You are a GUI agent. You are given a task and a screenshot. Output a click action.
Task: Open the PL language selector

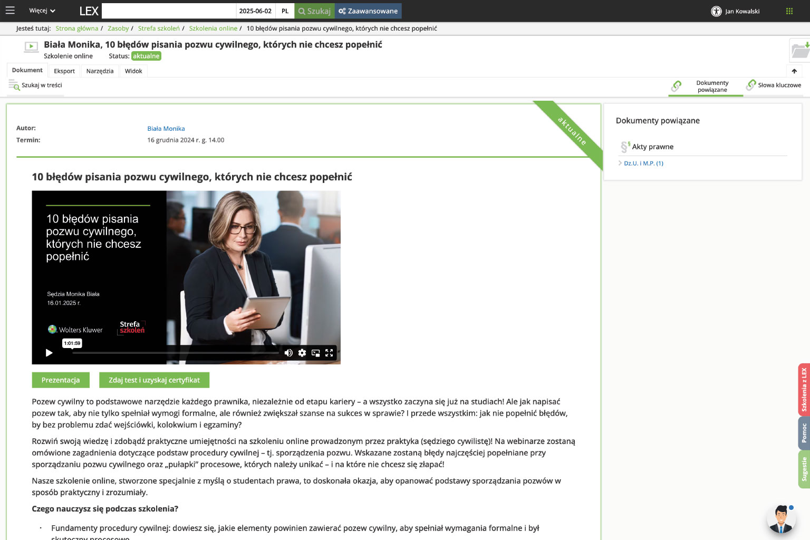point(285,11)
